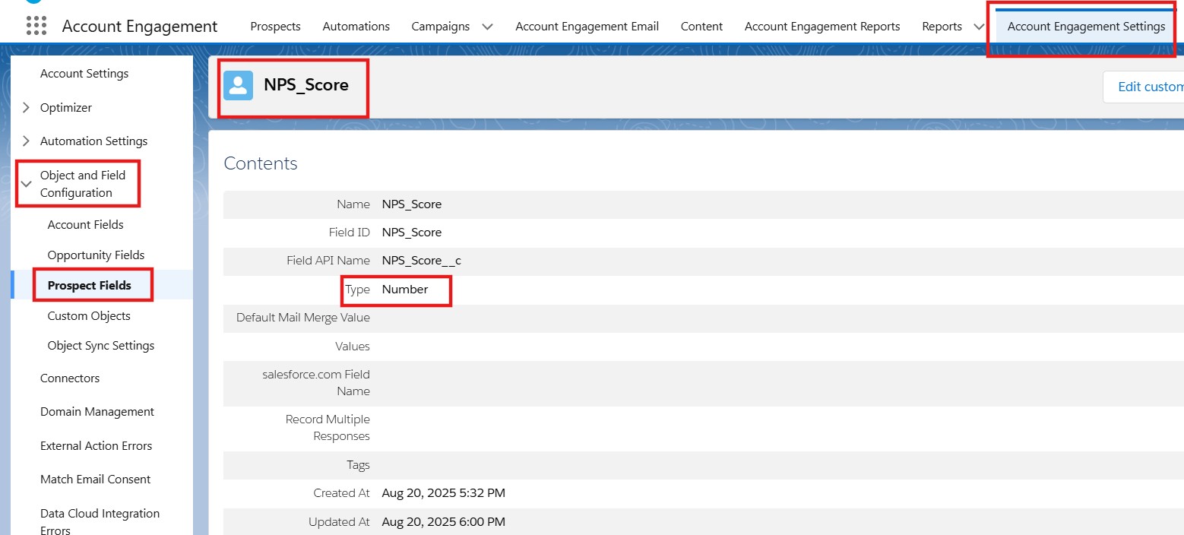Screen dimensions: 1184x535
Task: Open the App Launcher grid icon
Action: 36,26
